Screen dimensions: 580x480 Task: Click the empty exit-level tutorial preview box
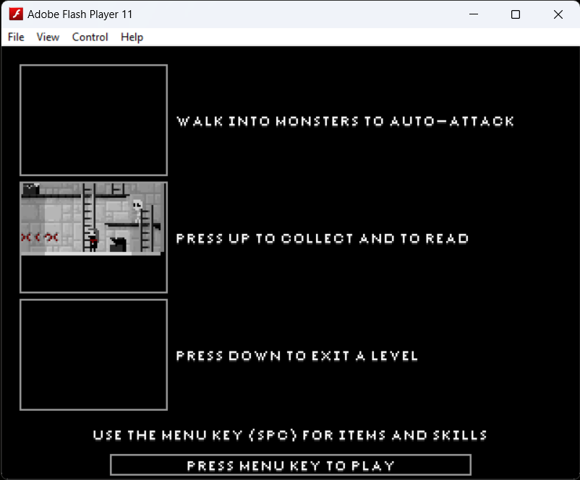pos(93,354)
